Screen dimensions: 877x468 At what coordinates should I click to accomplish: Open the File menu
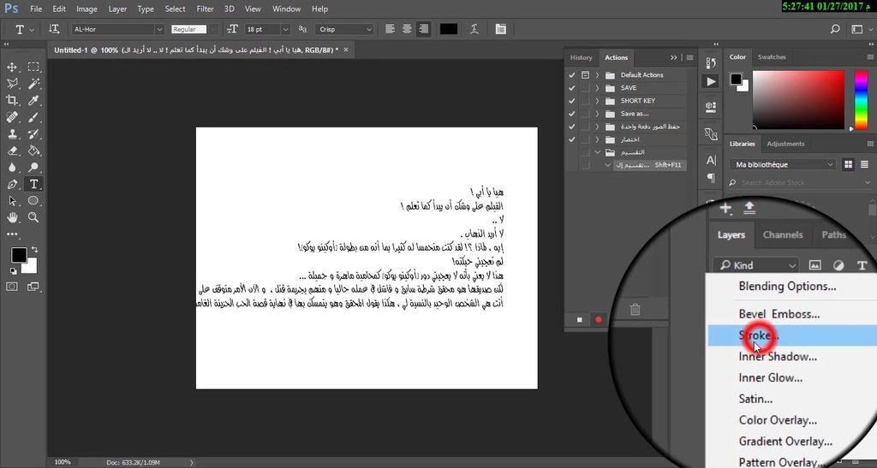(36, 9)
